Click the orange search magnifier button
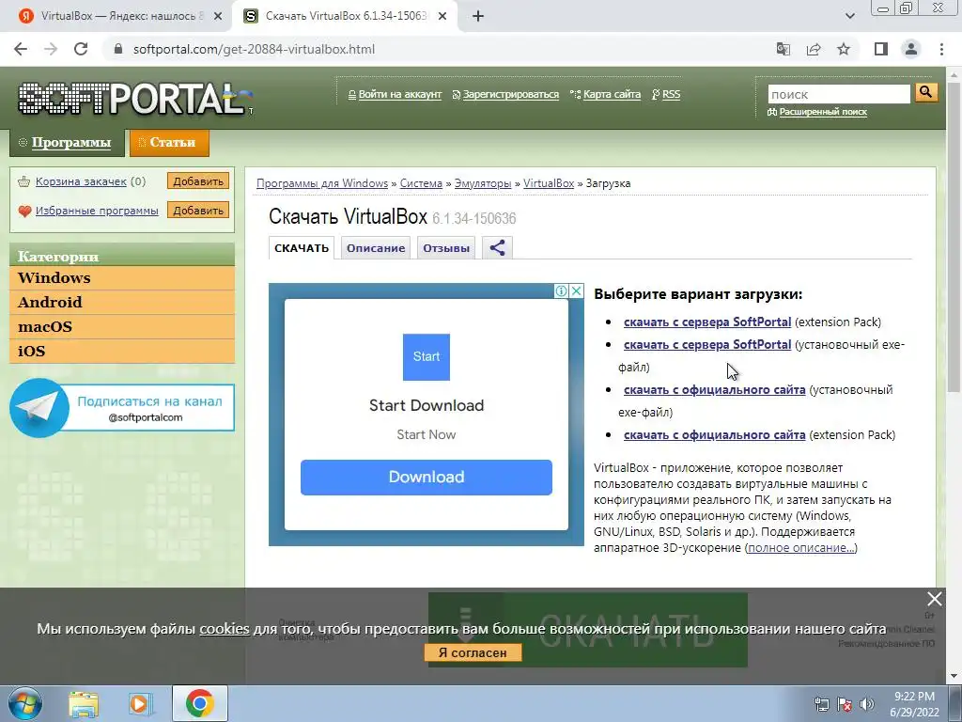The height and width of the screenshot is (722, 962). (925, 93)
